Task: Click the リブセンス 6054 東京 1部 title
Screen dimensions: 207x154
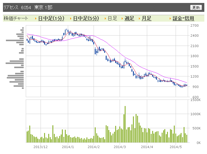Action: [28, 7]
